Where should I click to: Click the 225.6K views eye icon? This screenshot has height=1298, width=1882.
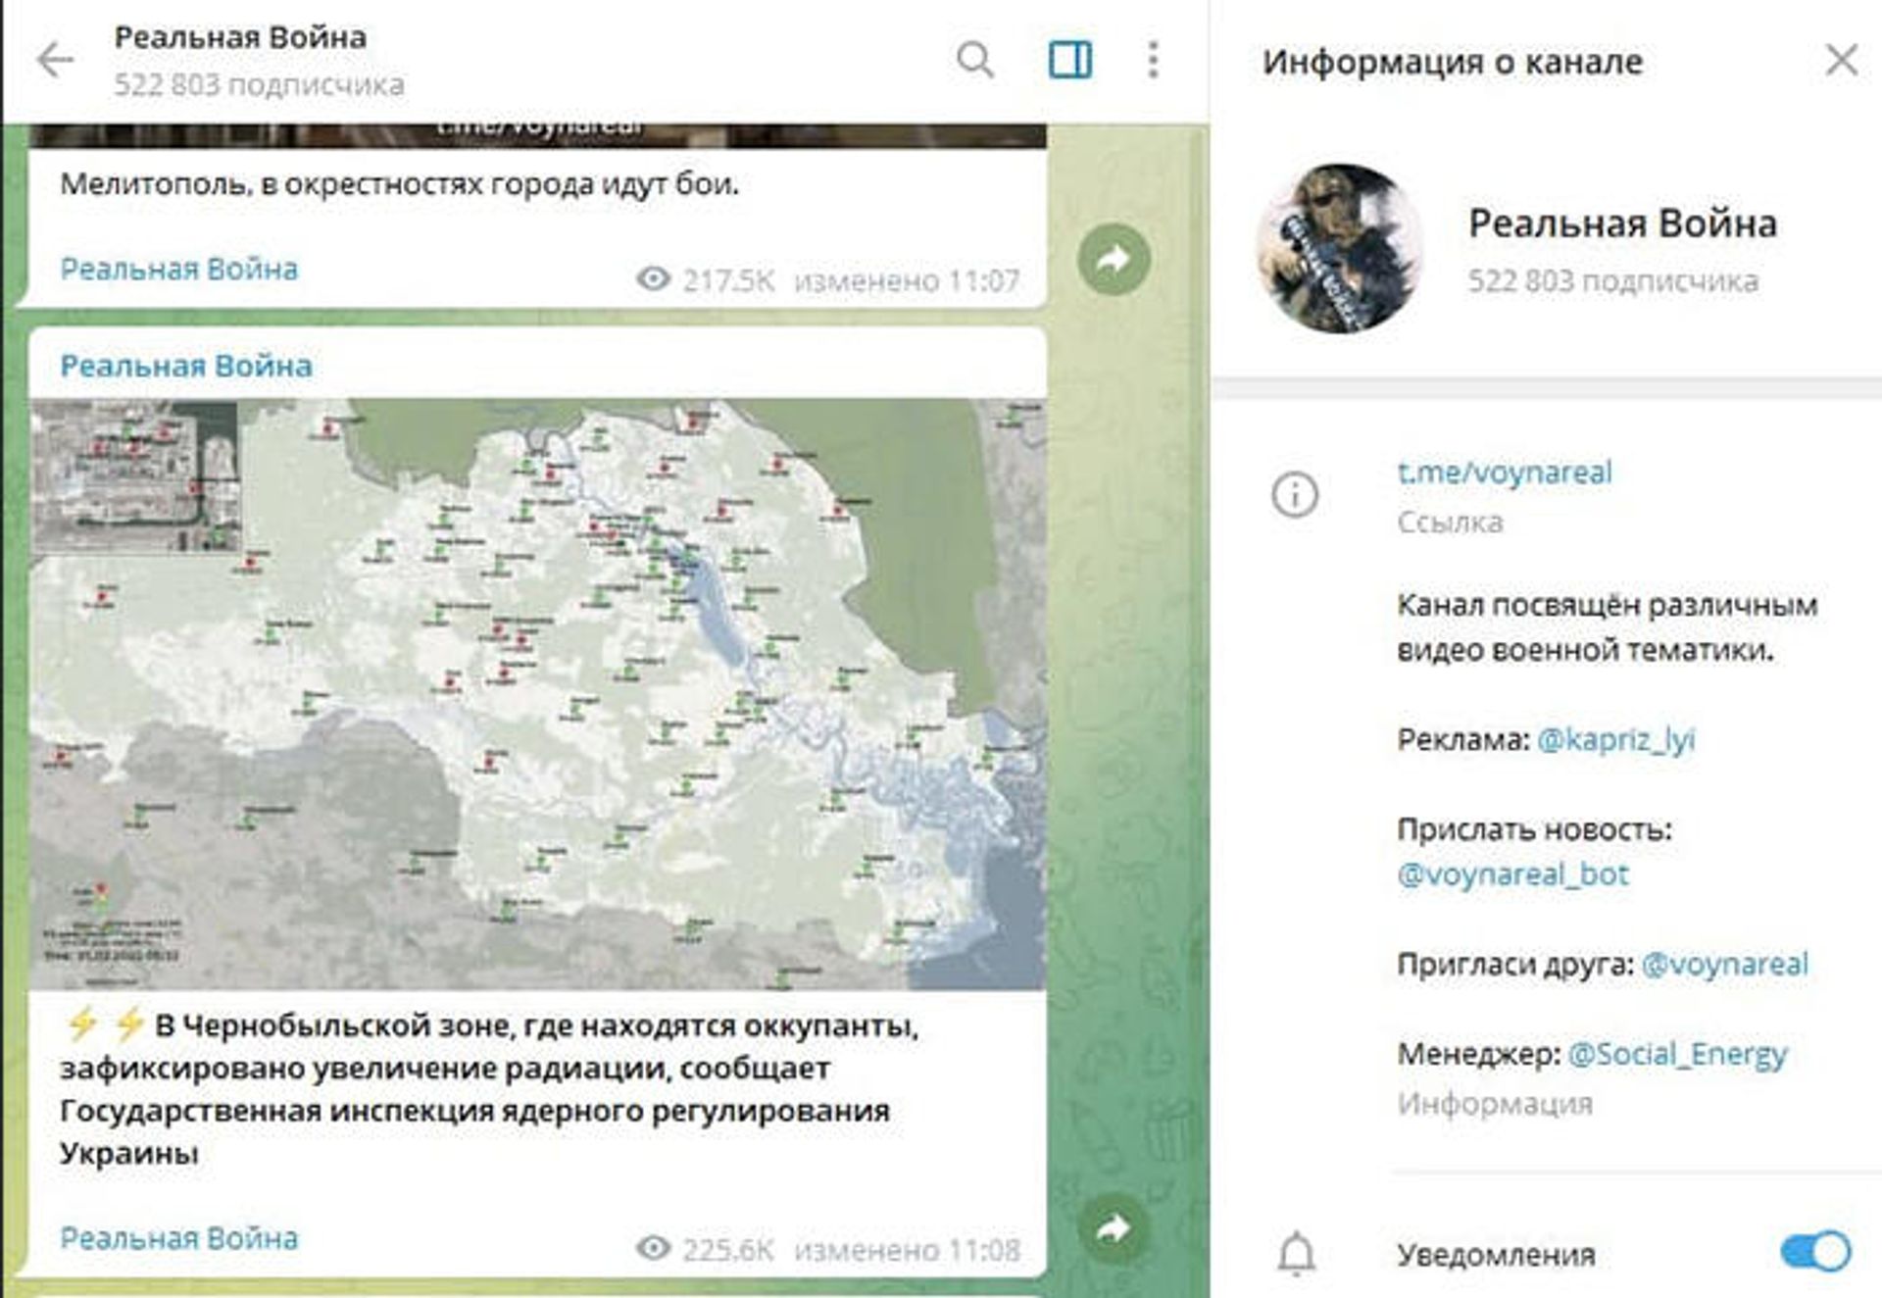pyautogui.click(x=653, y=1249)
